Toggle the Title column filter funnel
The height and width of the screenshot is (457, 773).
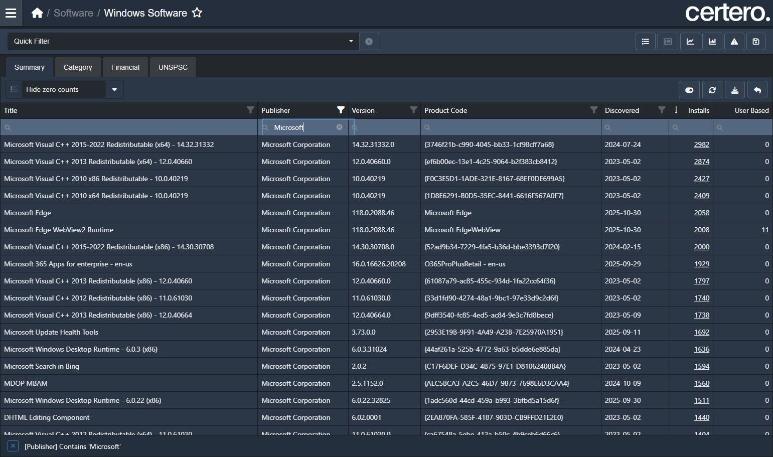tap(250, 110)
